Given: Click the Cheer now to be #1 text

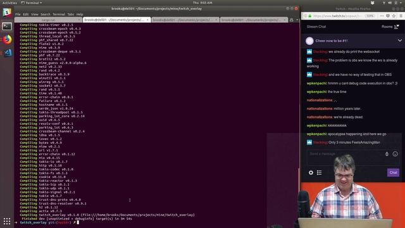Looking at the screenshot, I should coord(332,41).
